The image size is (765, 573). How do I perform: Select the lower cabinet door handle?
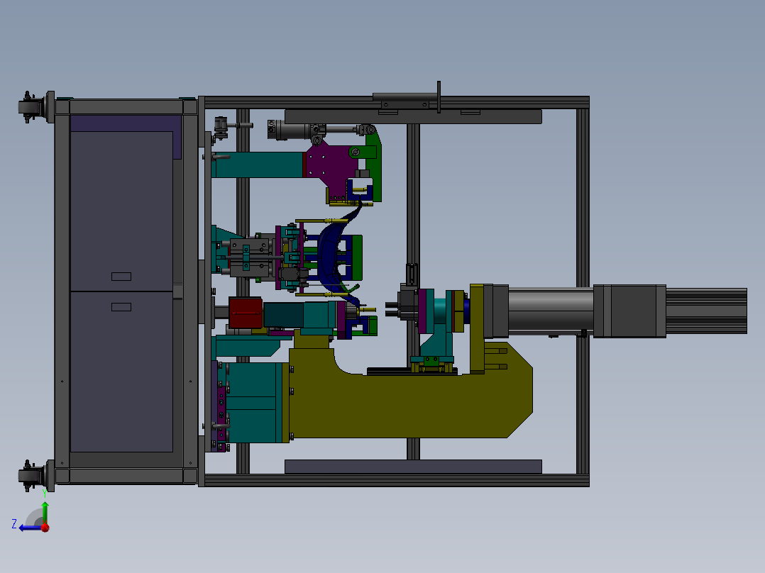(121, 307)
